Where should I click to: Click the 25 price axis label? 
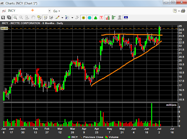pyautogui.click(x=180, y=26)
